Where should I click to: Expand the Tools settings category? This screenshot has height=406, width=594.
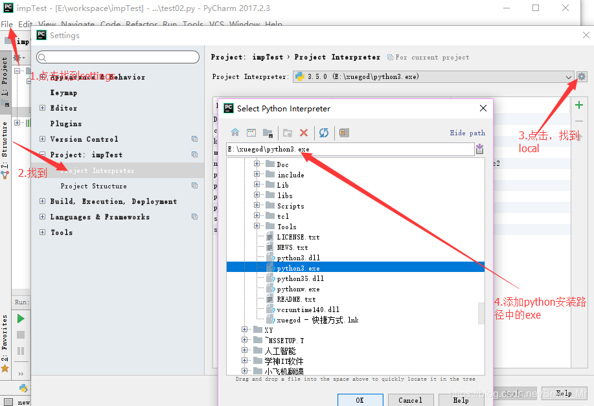pyautogui.click(x=43, y=232)
